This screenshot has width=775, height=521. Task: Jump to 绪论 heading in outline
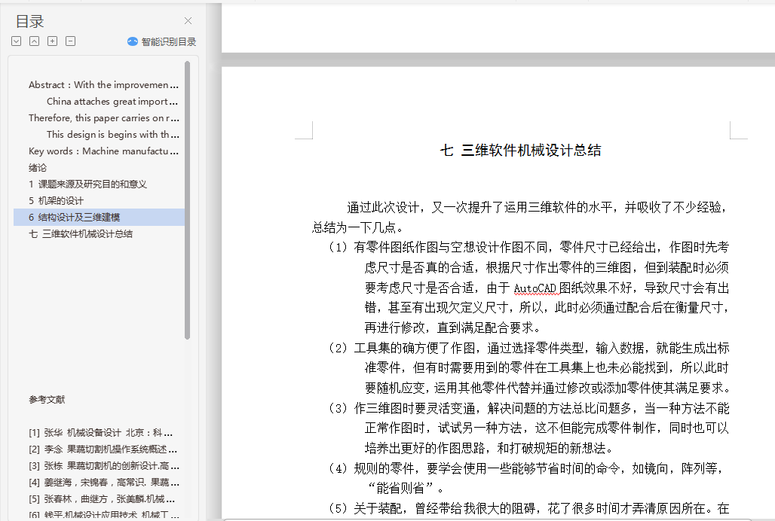(38, 168)
